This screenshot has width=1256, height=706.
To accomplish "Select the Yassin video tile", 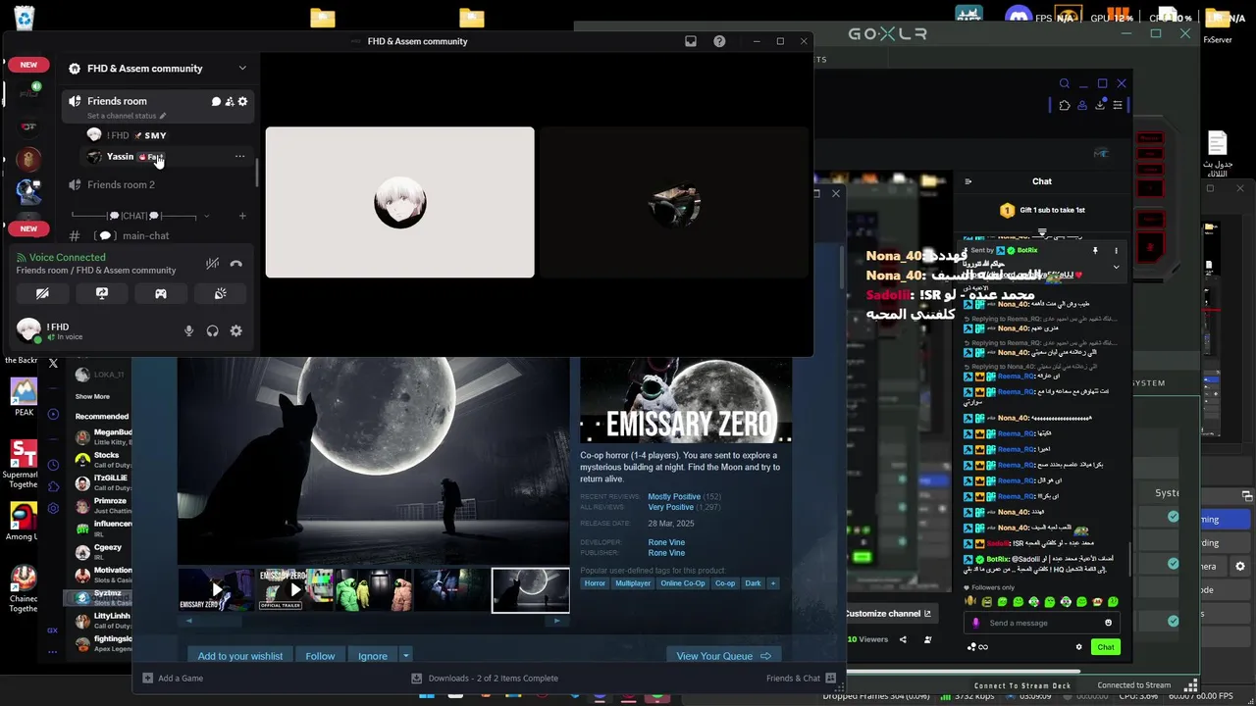I will point(674,202).
